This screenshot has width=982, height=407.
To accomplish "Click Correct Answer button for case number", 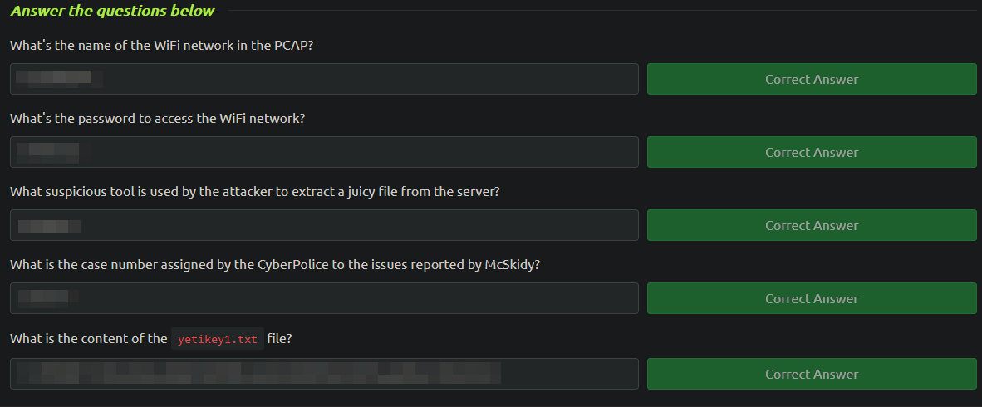I will click(x=812, y=298).
